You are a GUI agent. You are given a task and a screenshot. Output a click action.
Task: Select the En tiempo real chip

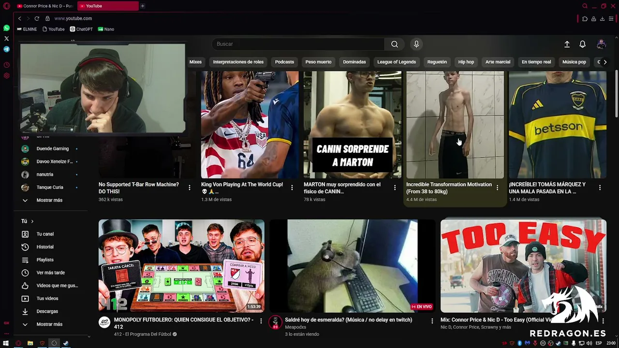point(536,62)
